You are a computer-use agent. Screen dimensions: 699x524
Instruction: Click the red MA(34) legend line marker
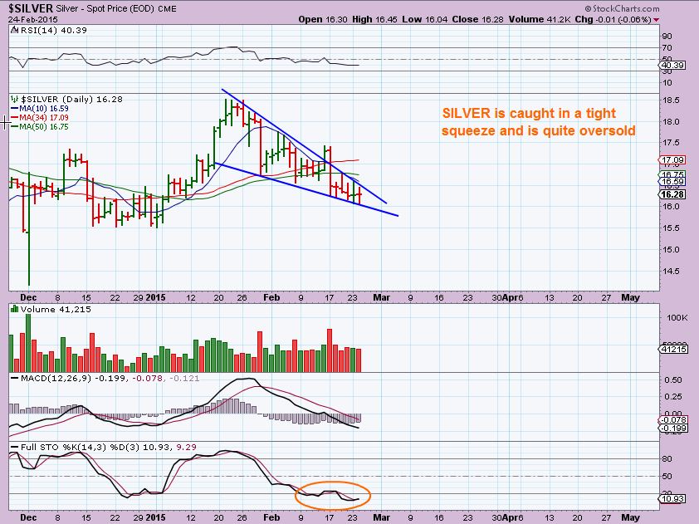(x=14, y=118)
